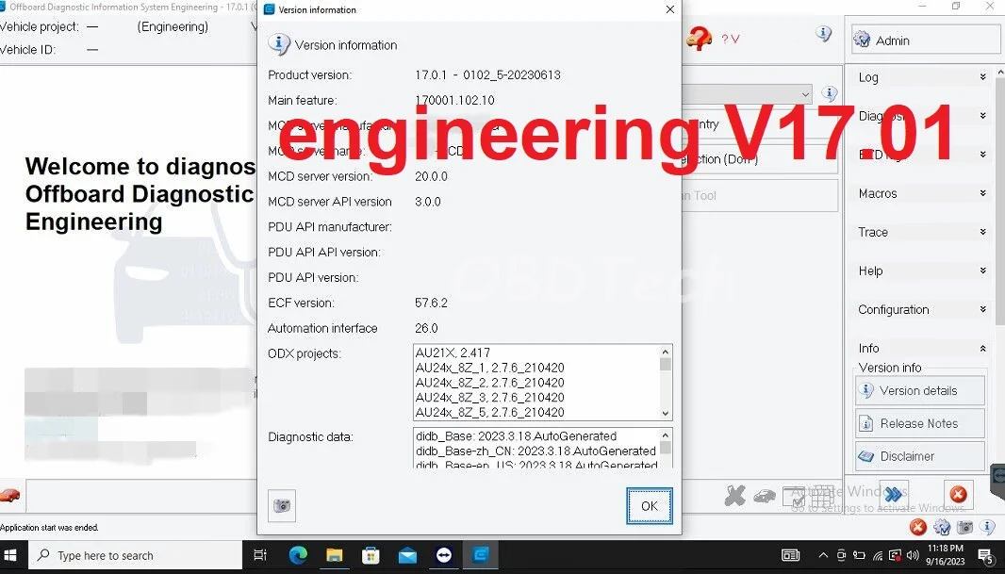1005x574 pixels.
Task: Click the blue double-chevron continue icon
Action: [893, 495]
